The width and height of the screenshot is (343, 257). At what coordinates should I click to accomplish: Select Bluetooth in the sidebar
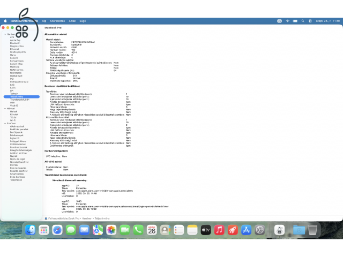point(15,43)
